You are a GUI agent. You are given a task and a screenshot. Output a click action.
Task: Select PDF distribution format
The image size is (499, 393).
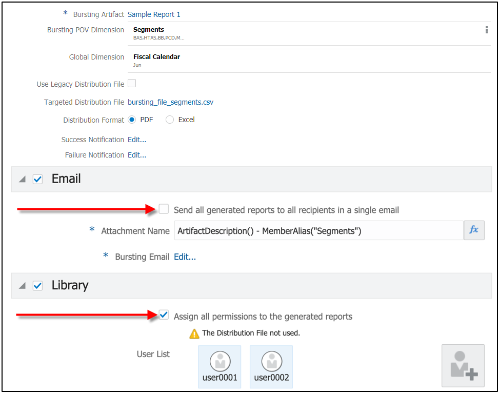tap(132, 120)
